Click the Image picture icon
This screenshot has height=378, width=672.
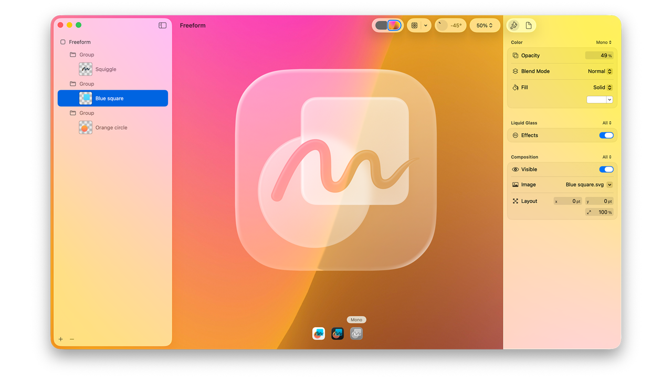(x=516, y=185)
